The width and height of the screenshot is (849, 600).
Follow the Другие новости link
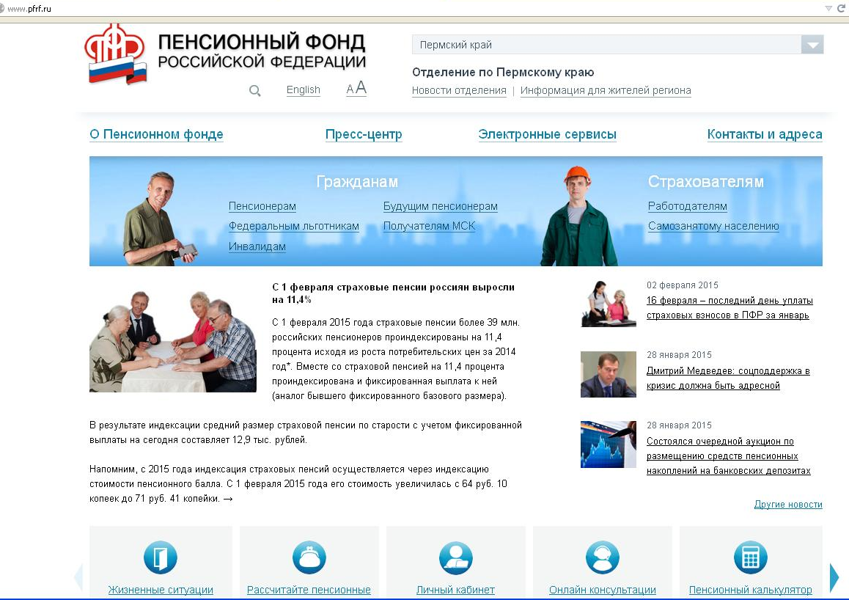tap(788, 504)
